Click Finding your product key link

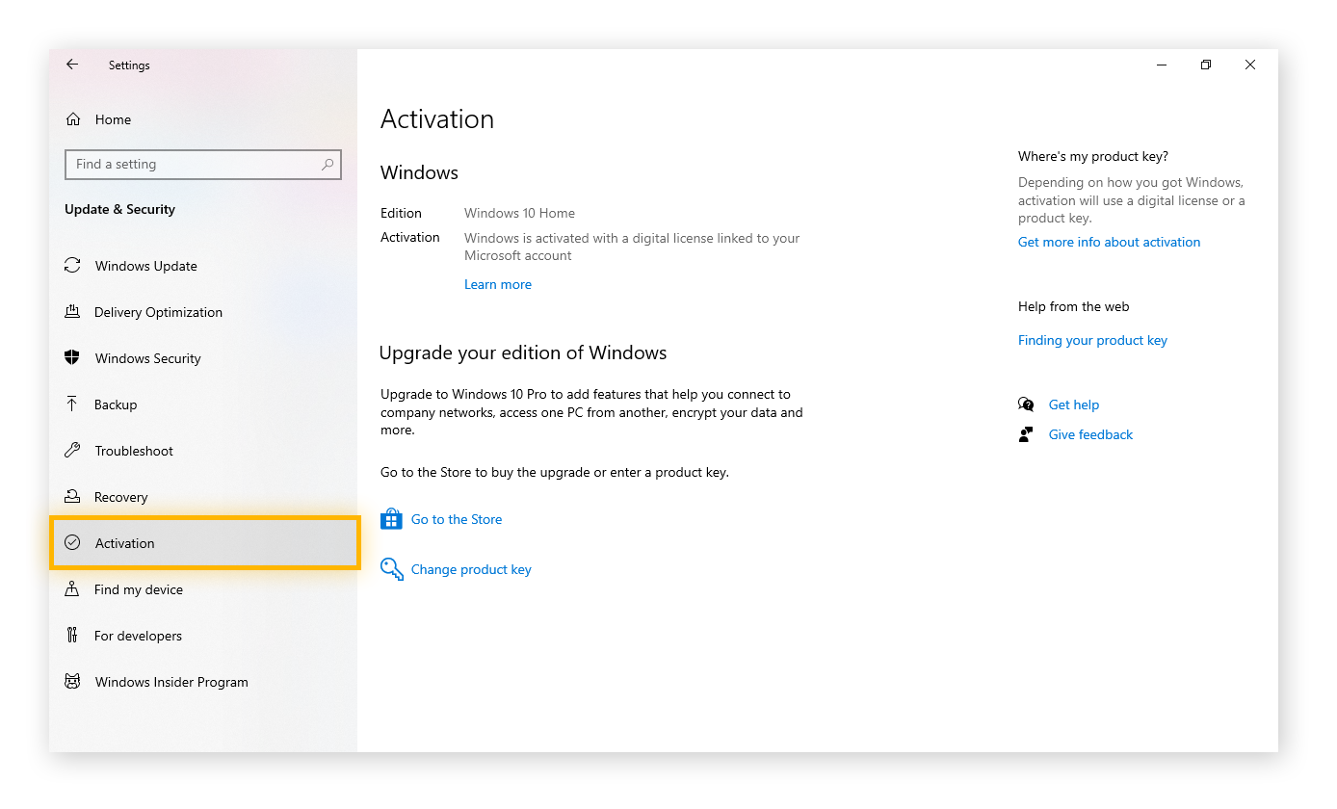click(x=1092, y=340)
